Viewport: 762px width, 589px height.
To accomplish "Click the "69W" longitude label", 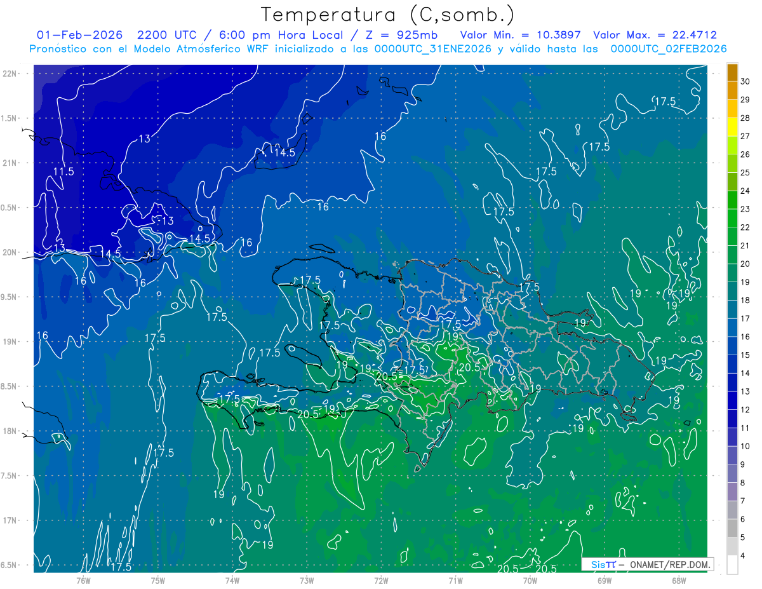I will pyautogui.click(x=604, y=580).
